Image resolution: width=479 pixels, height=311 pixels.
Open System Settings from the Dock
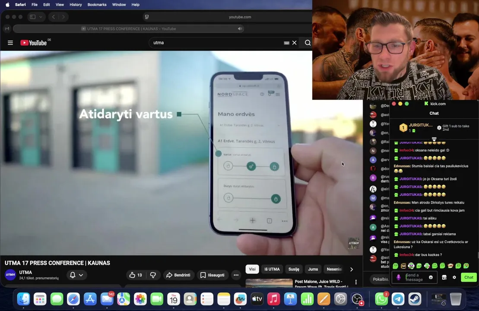click(340, 299)
